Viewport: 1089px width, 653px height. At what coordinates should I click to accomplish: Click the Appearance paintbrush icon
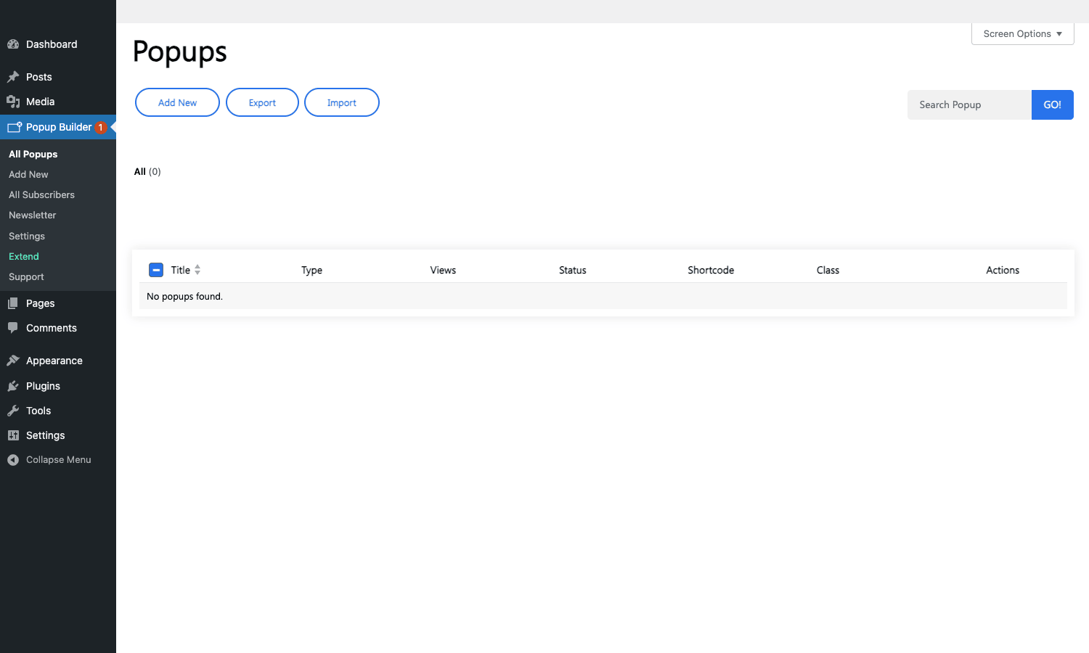point(13,361)
